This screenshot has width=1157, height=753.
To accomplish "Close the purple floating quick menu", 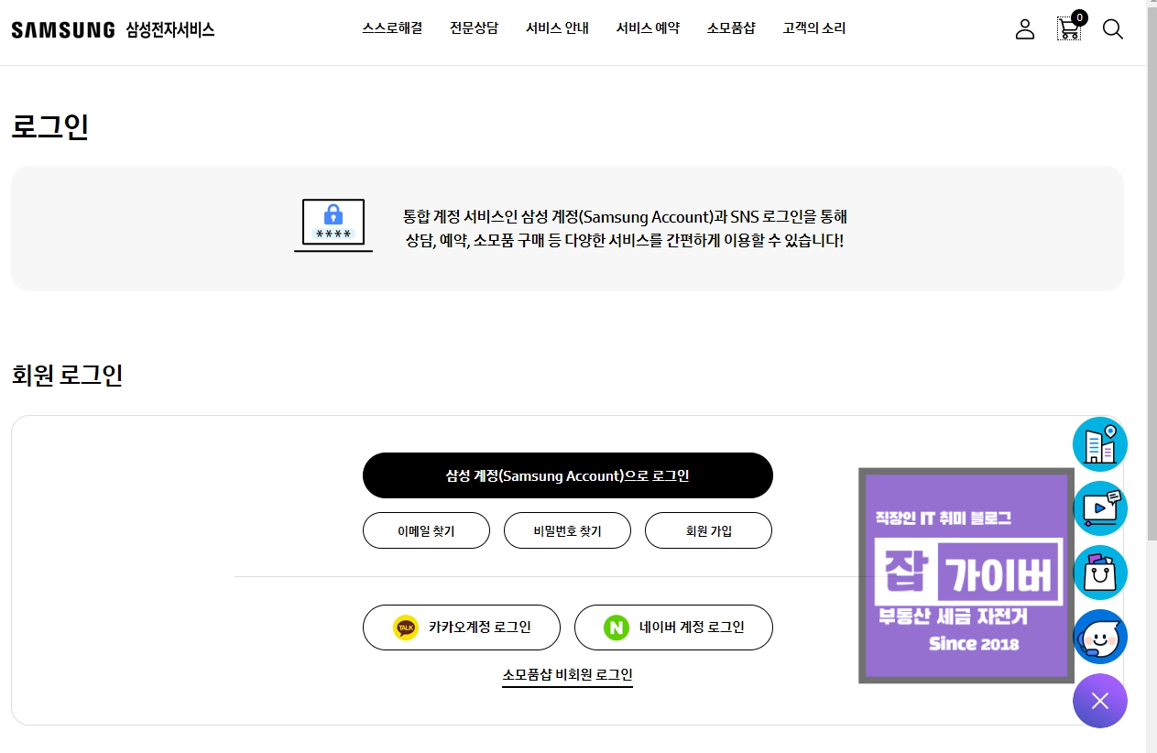I will click(x=1100, y=701).
